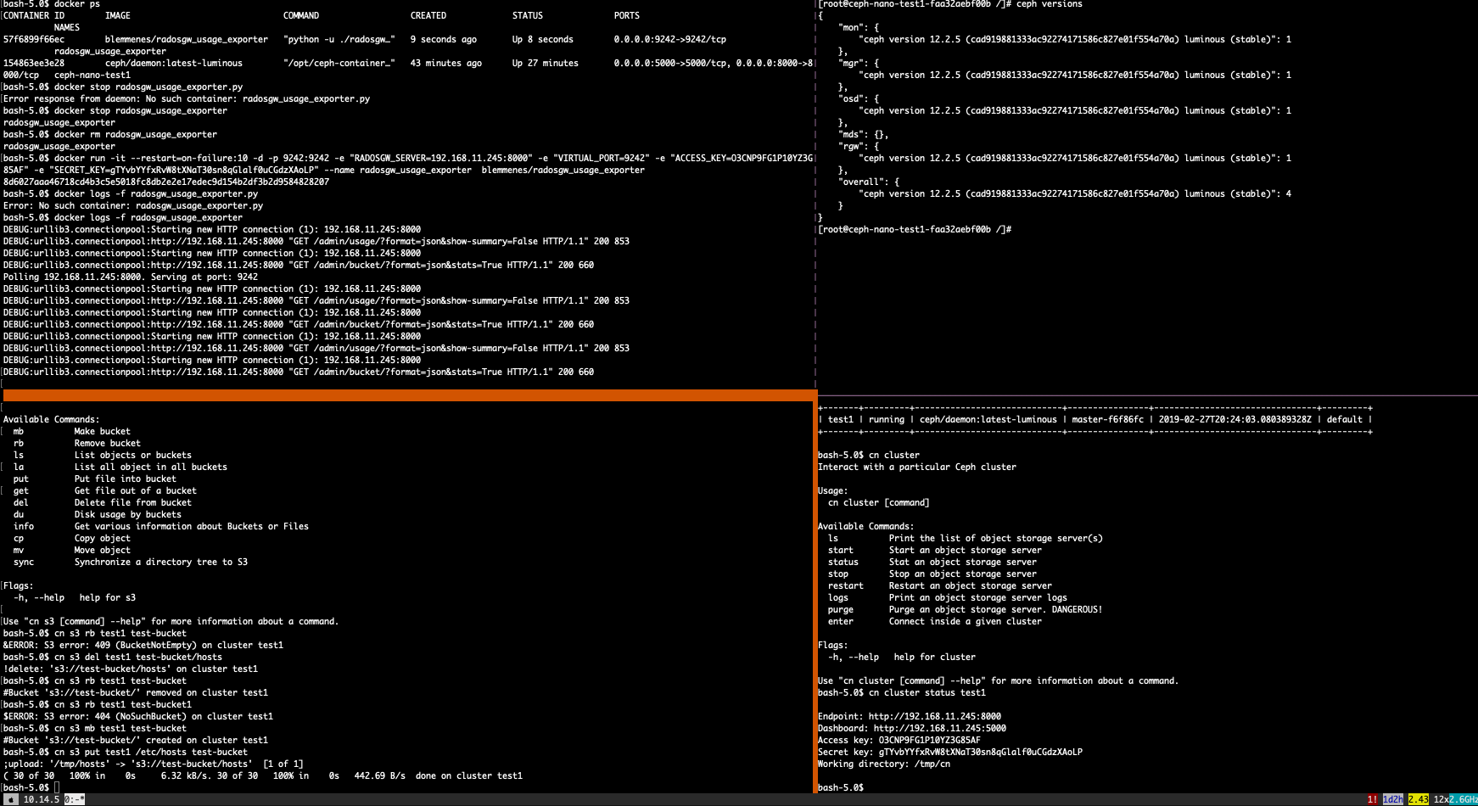Select tmux window "0:-" in the status bar

[x=75, y=798]
